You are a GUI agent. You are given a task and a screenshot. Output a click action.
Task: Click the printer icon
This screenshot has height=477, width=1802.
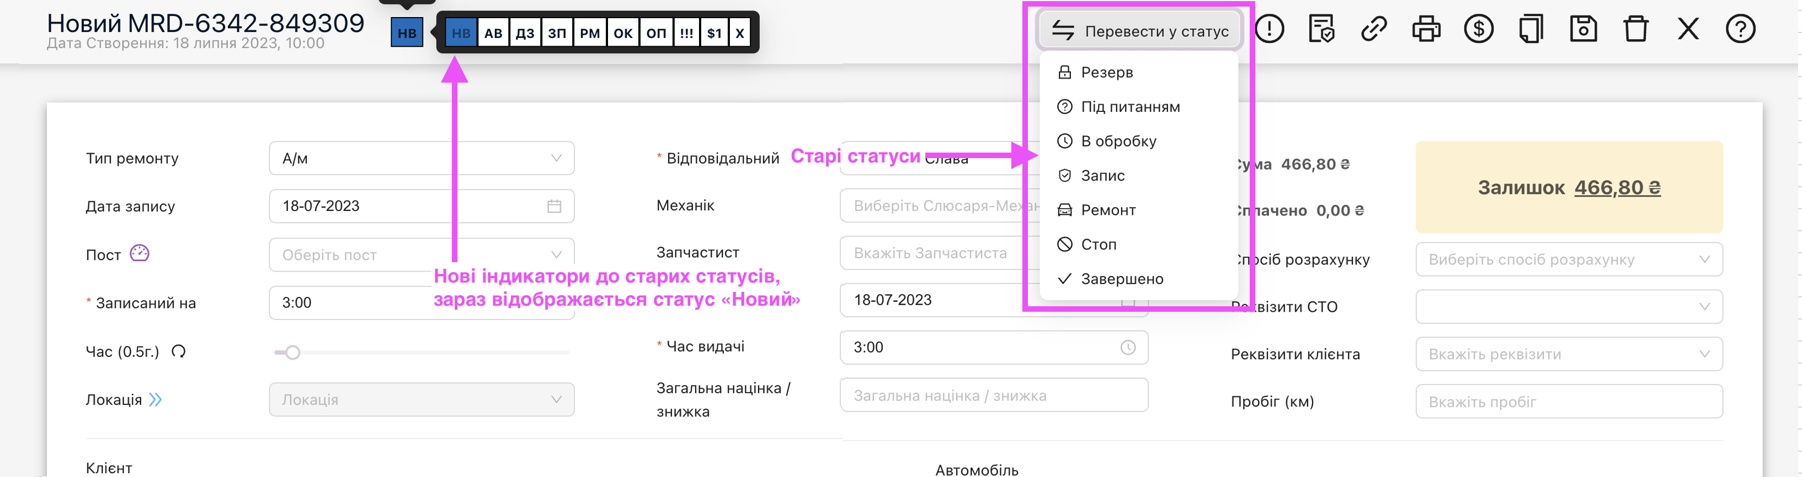(1426, 29)
